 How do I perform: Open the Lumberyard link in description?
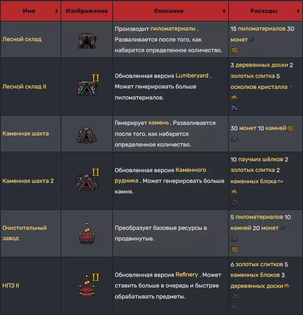click(x=192, y=76)
